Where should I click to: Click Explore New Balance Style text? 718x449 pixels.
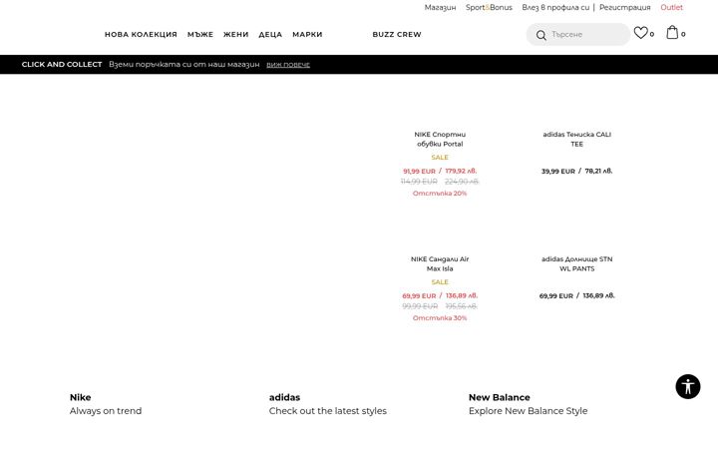coord(528,411)
